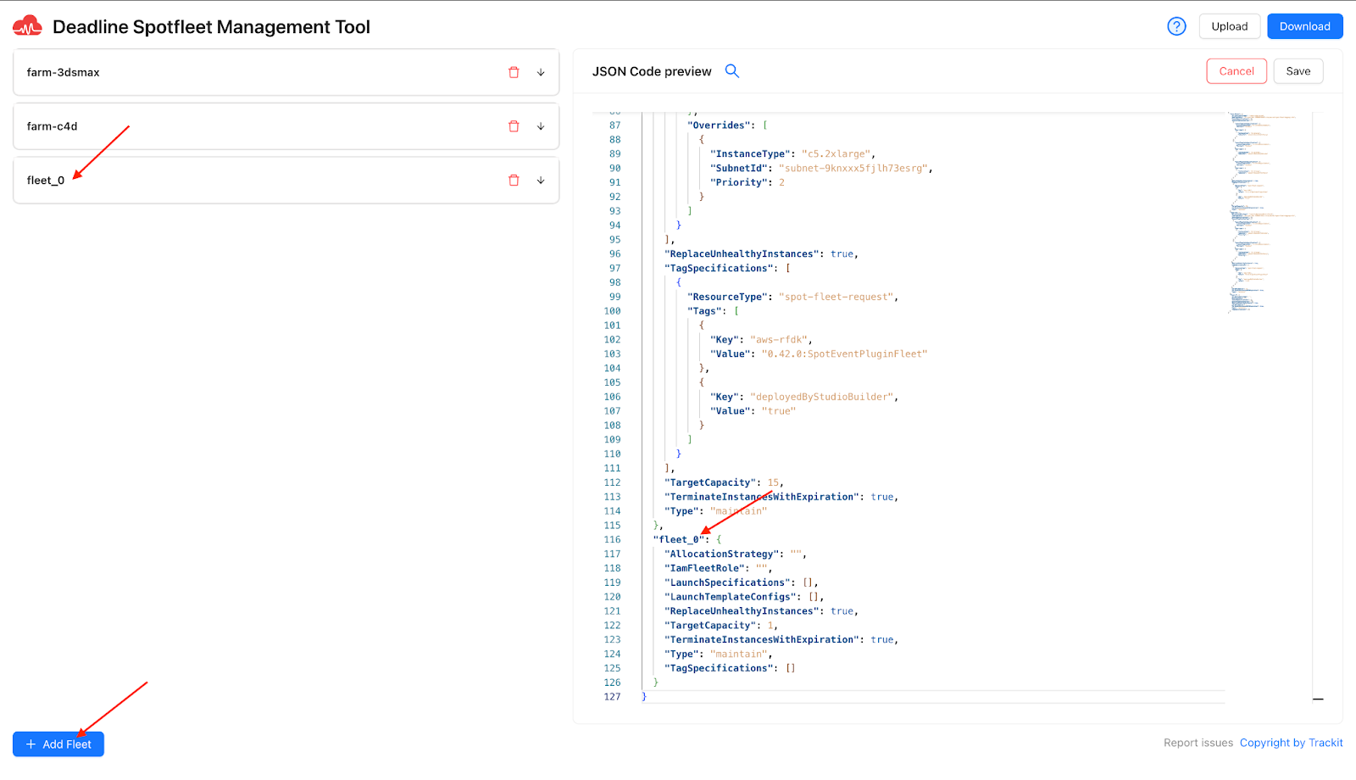
Task: Expand the fleet_0 row arrow
Action: pyautogui.click(x=541, y=181)
